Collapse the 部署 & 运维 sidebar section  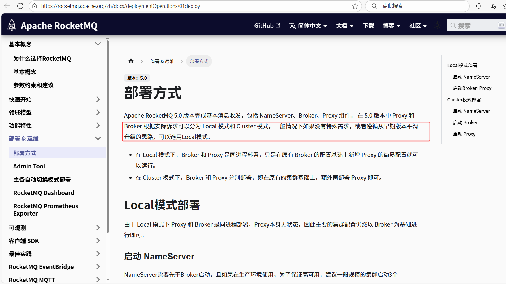[x=98, y=138]
